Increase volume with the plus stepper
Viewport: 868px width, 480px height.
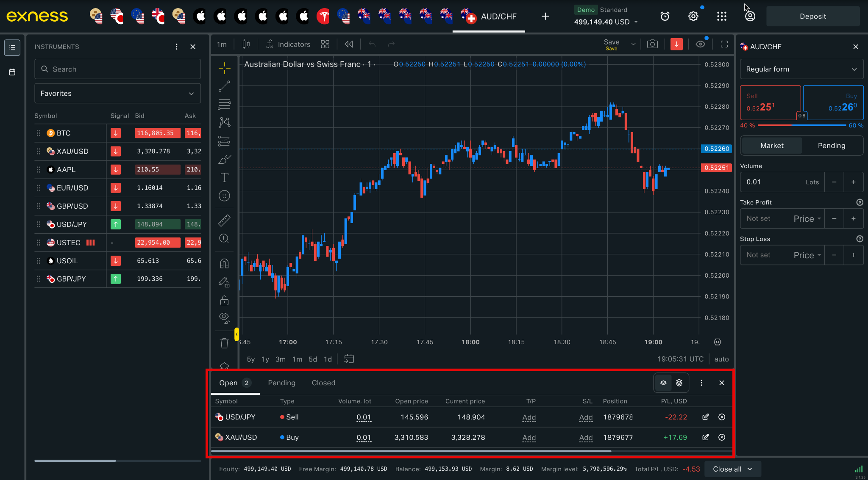click(x=854, y=182)
